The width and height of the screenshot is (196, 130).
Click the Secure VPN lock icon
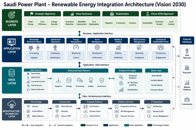coord(57,116)
